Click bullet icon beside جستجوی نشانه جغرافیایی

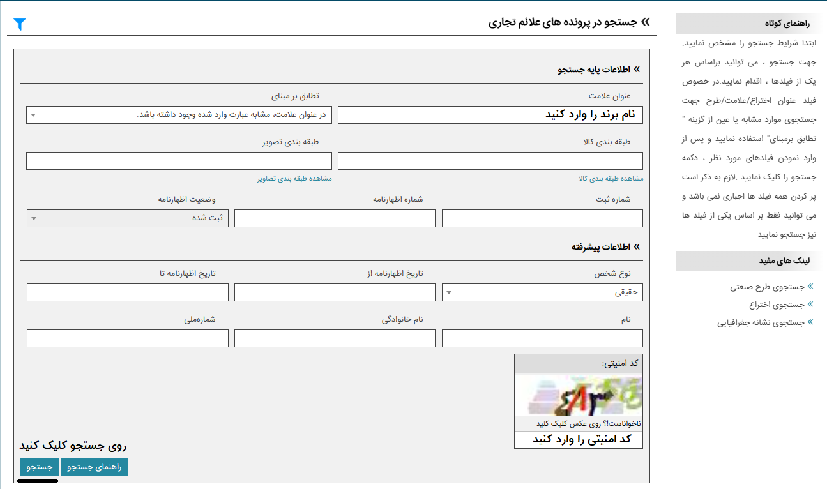point(810,322)
